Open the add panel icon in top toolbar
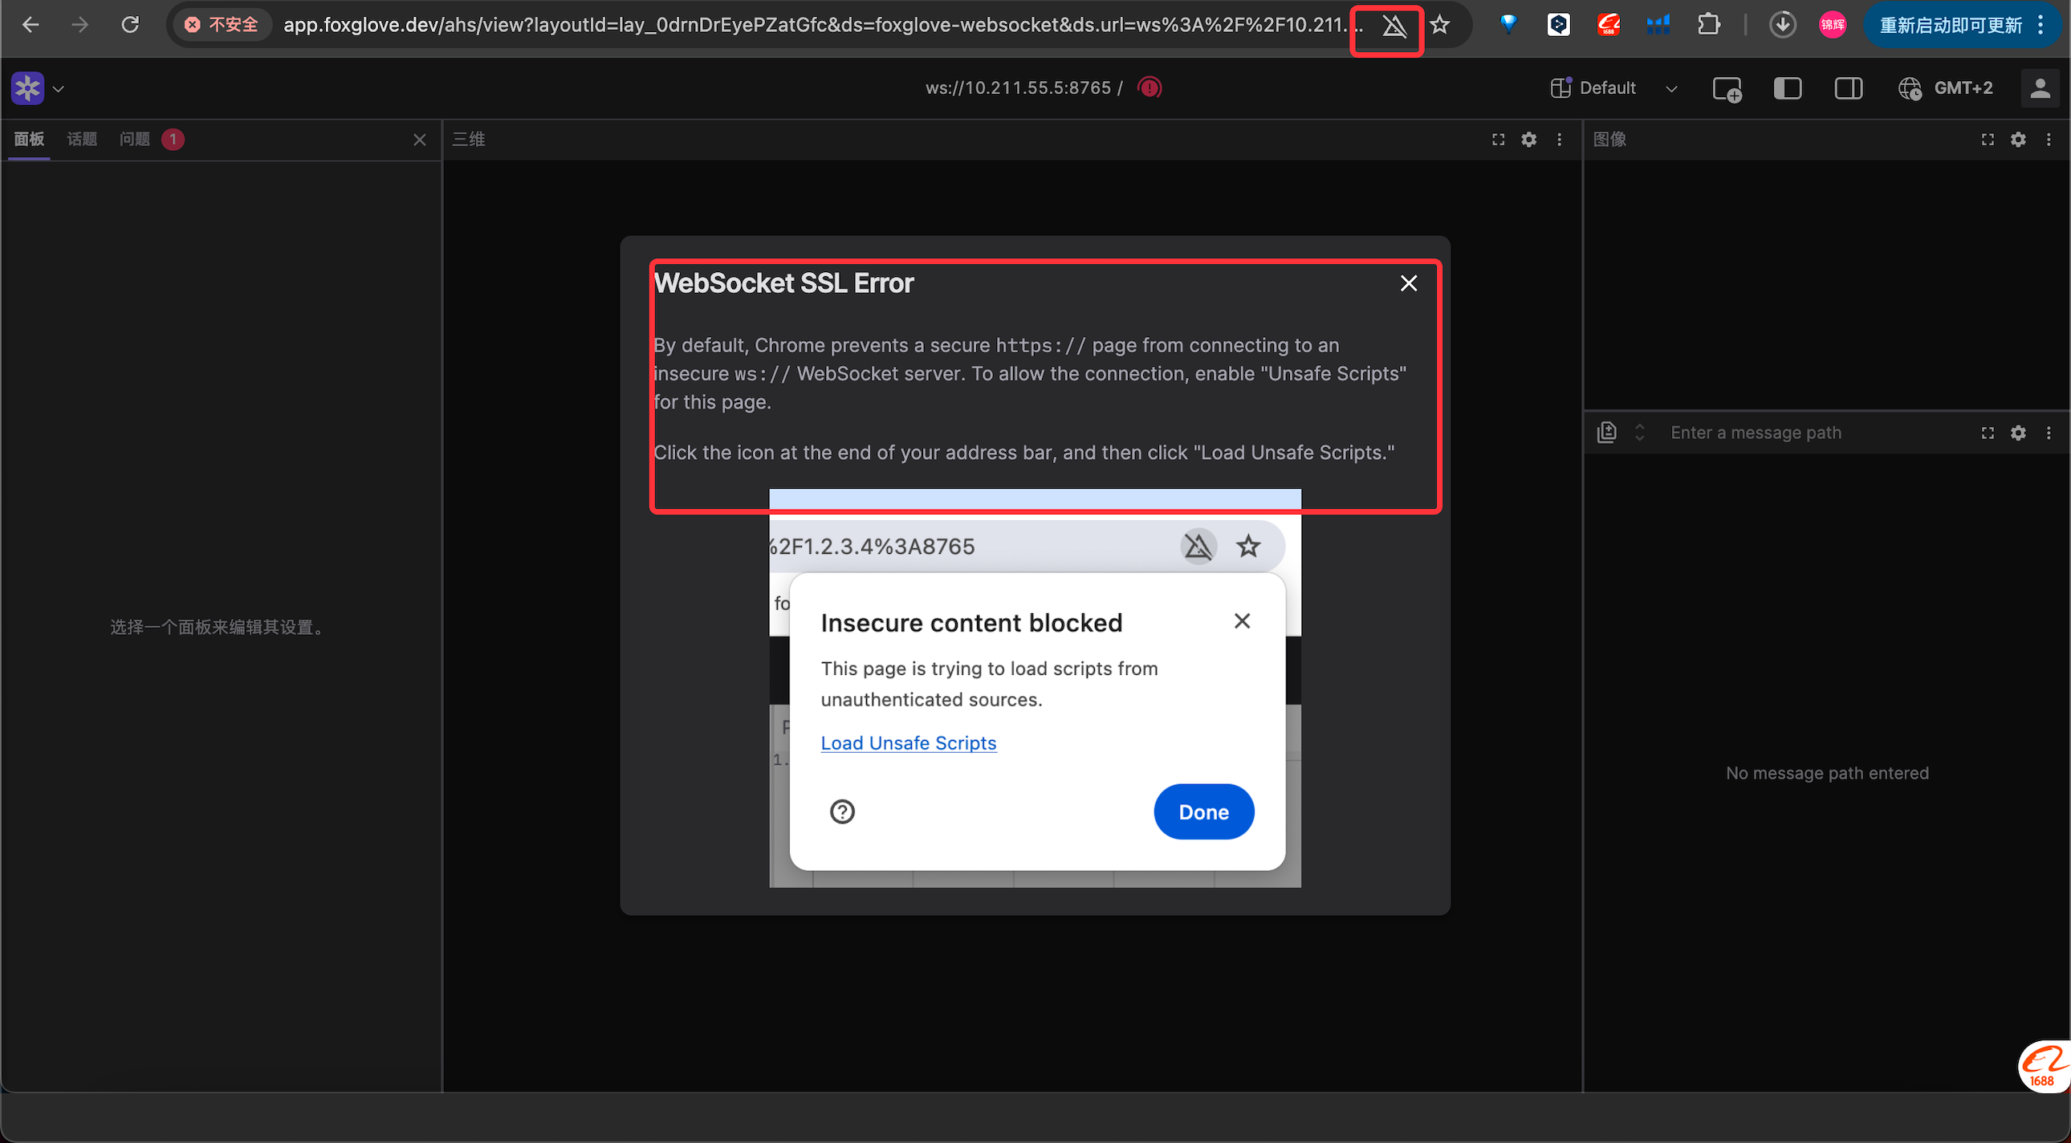This screenshot has width=2071, height=1143. (1726, 88)
